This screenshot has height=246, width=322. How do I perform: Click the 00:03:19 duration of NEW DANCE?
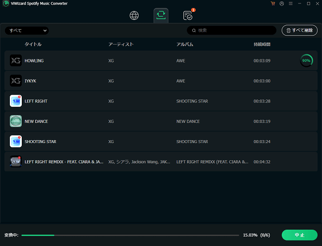pos(262,121)
